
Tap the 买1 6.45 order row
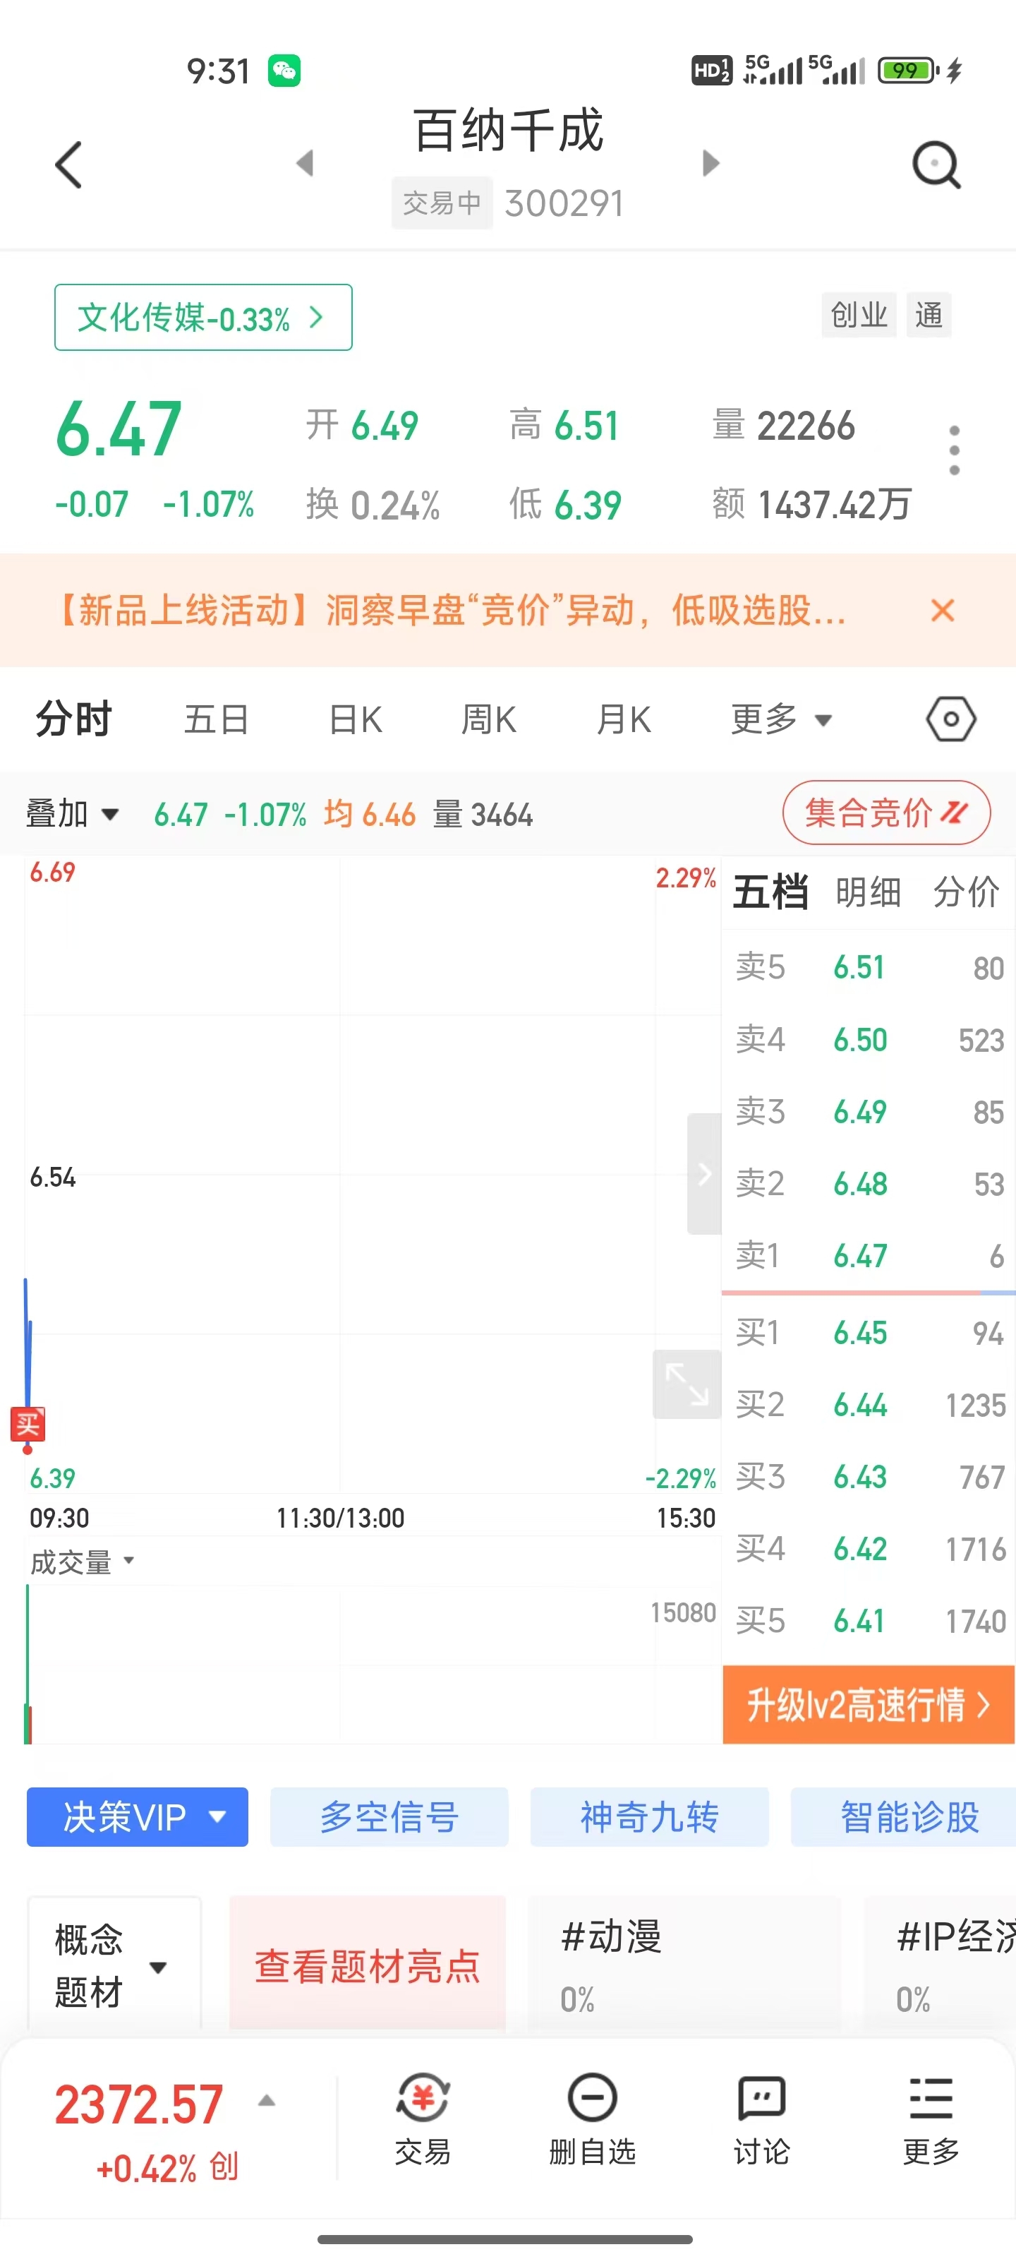point(868,1333)
